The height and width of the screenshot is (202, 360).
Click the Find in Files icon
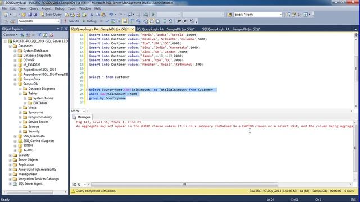coord(230,15)
